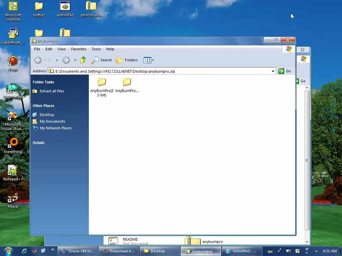Select Microsoft Outlook desktop icon
Viewport: 342px width, 256px height.
coord(13,11)
